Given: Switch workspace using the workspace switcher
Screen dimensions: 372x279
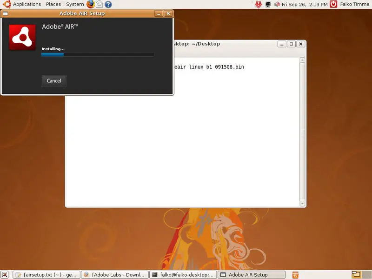Looking at the screenshot, I should click(x=361, y=275).
